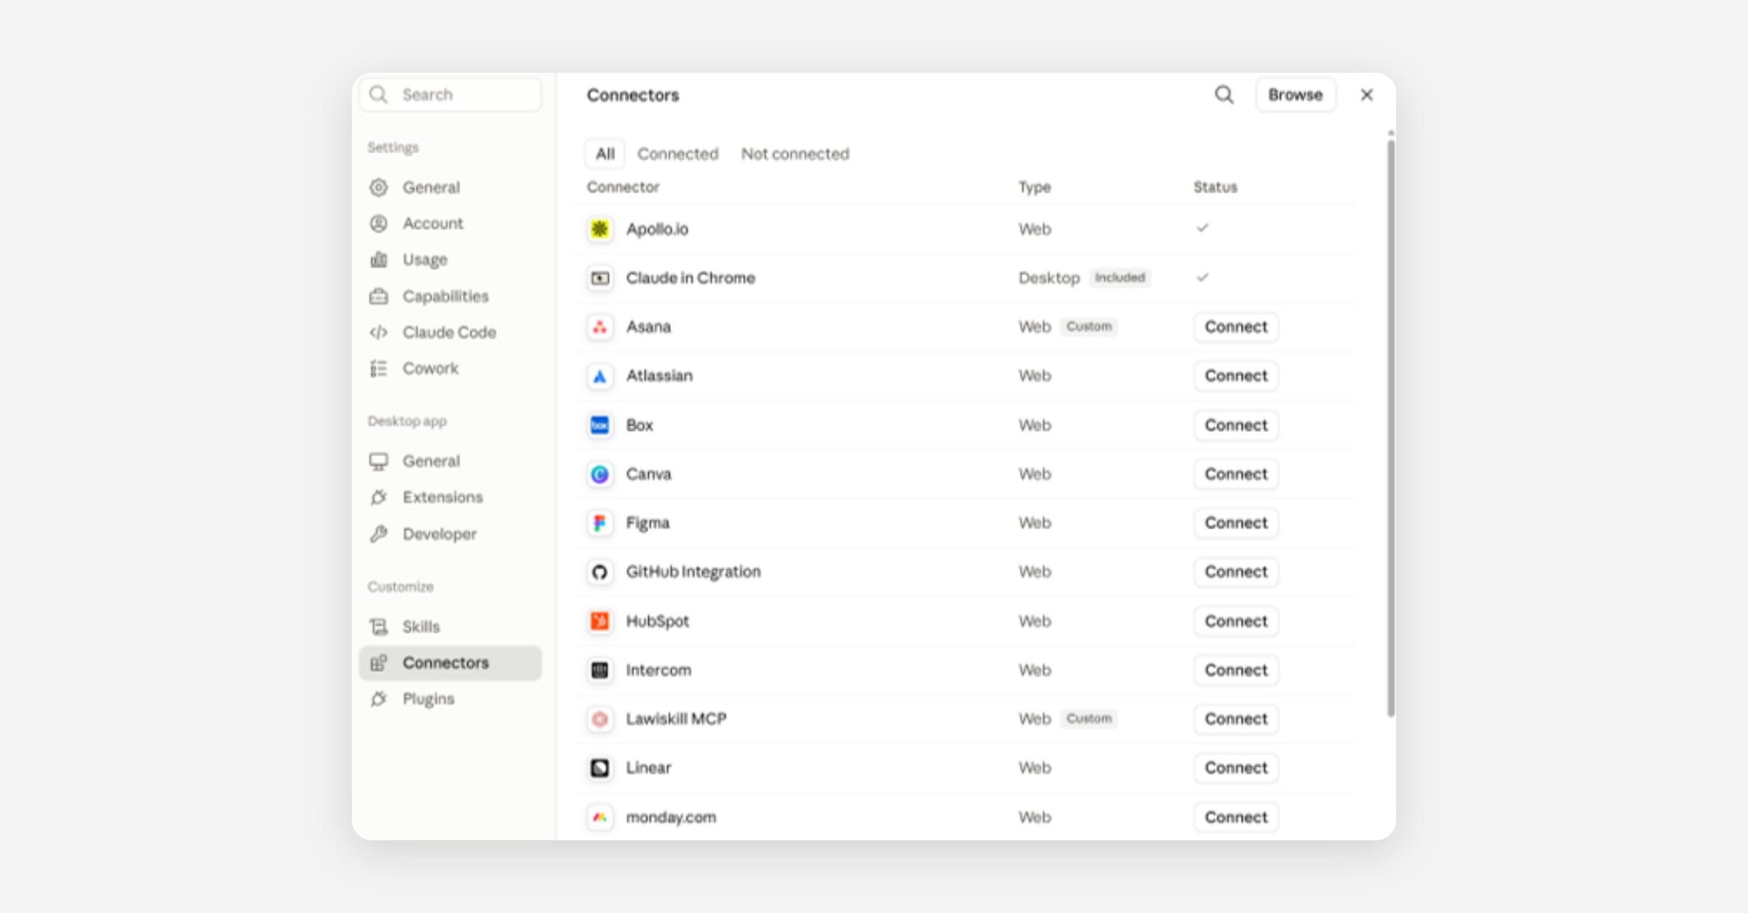The width and height of the screenshot is (1748, 913).
Task: Click the Browse button
Action: tap(1295, 95)
